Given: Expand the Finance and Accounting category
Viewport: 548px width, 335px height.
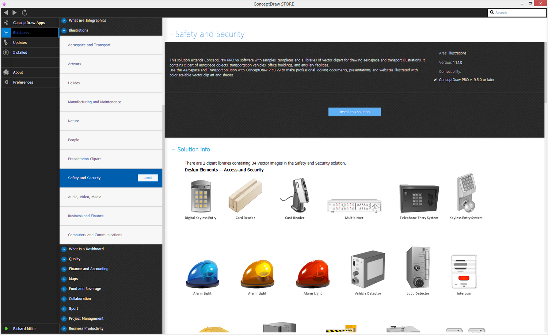Looking at the screenshot, I should coord(64,269).
